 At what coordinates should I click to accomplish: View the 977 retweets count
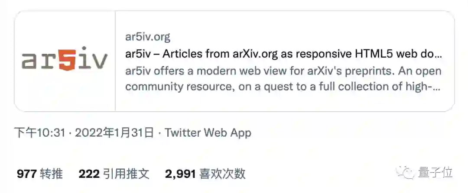(x=26, y=174)
